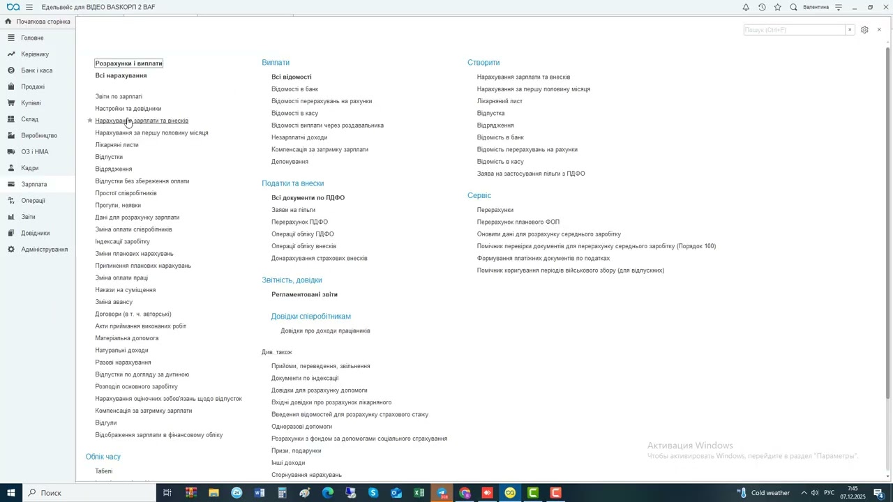The image size is (893, 502).
Task: Open user menu Валентина
Action: (816, 7)
